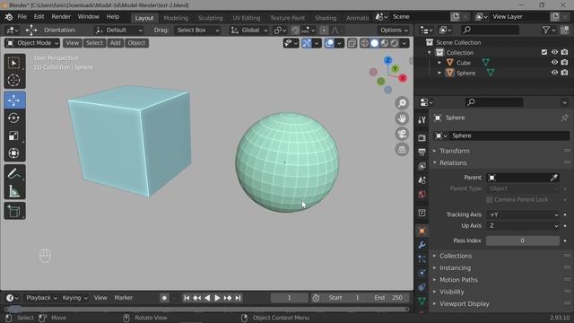Viewport: 574px width, 323px height.
Task: Uncheck the Collection exclude checkbox
Action: pos(544,52)
